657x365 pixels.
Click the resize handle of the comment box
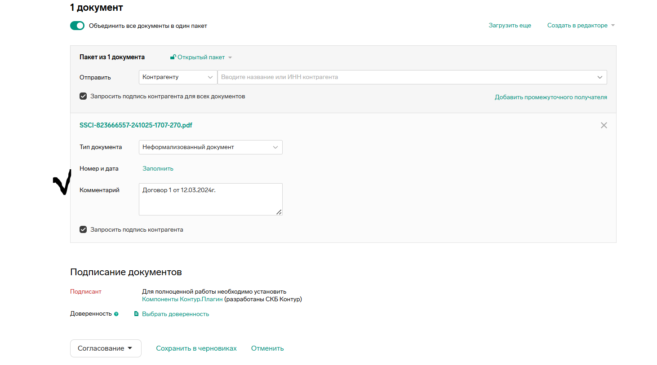pyautogui.click(x=279, y=212)
